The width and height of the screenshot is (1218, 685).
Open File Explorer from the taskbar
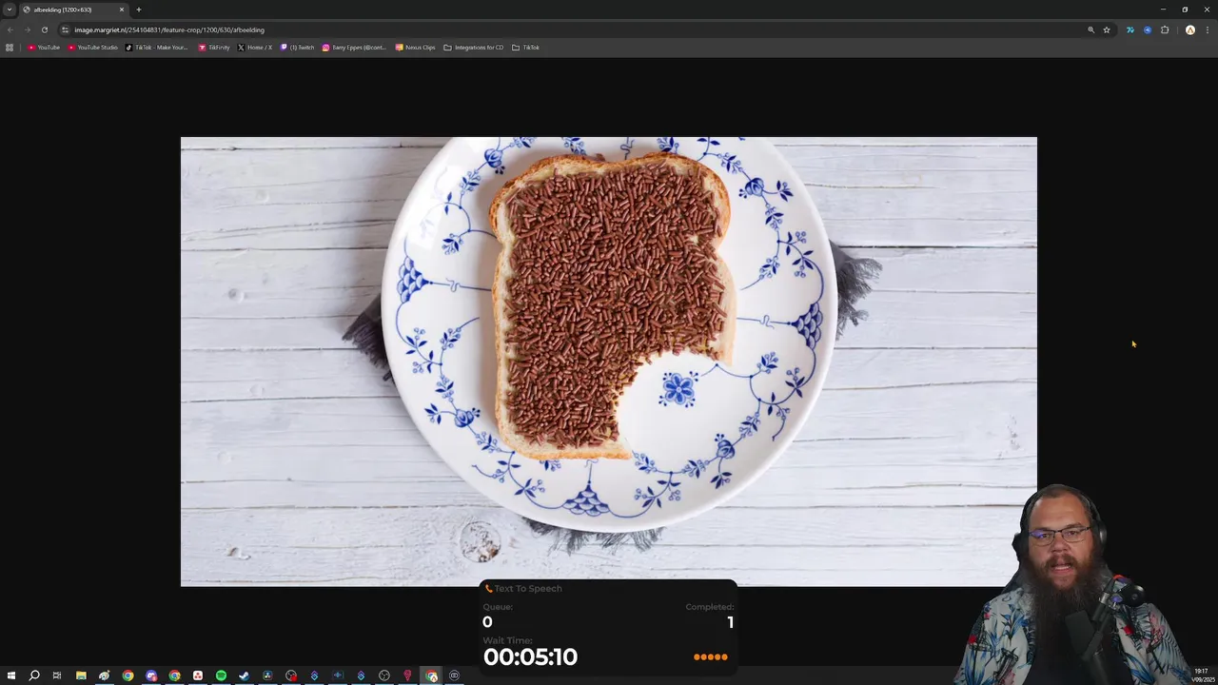(x=81, y=675)
